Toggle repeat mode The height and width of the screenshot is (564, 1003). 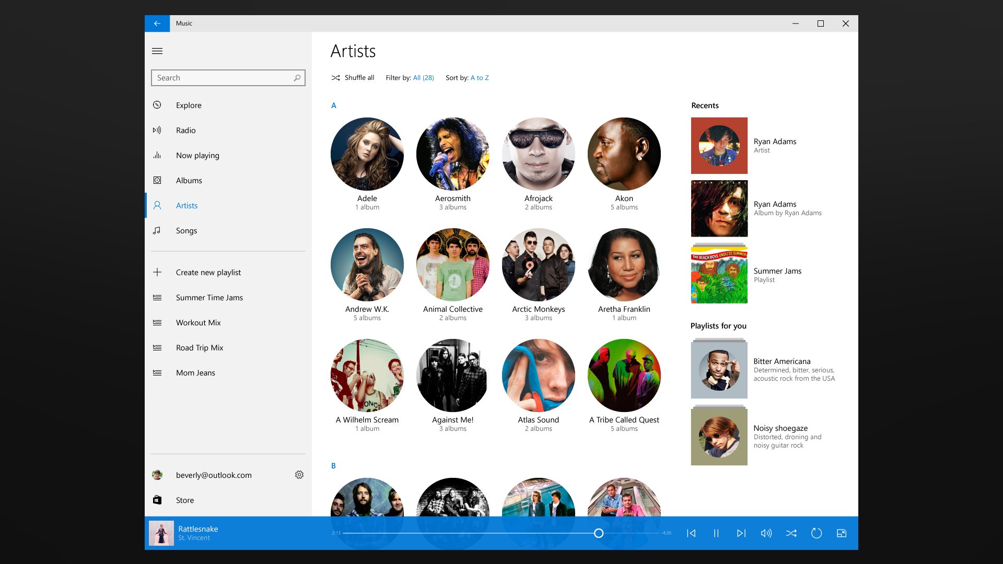coord(817,533)
